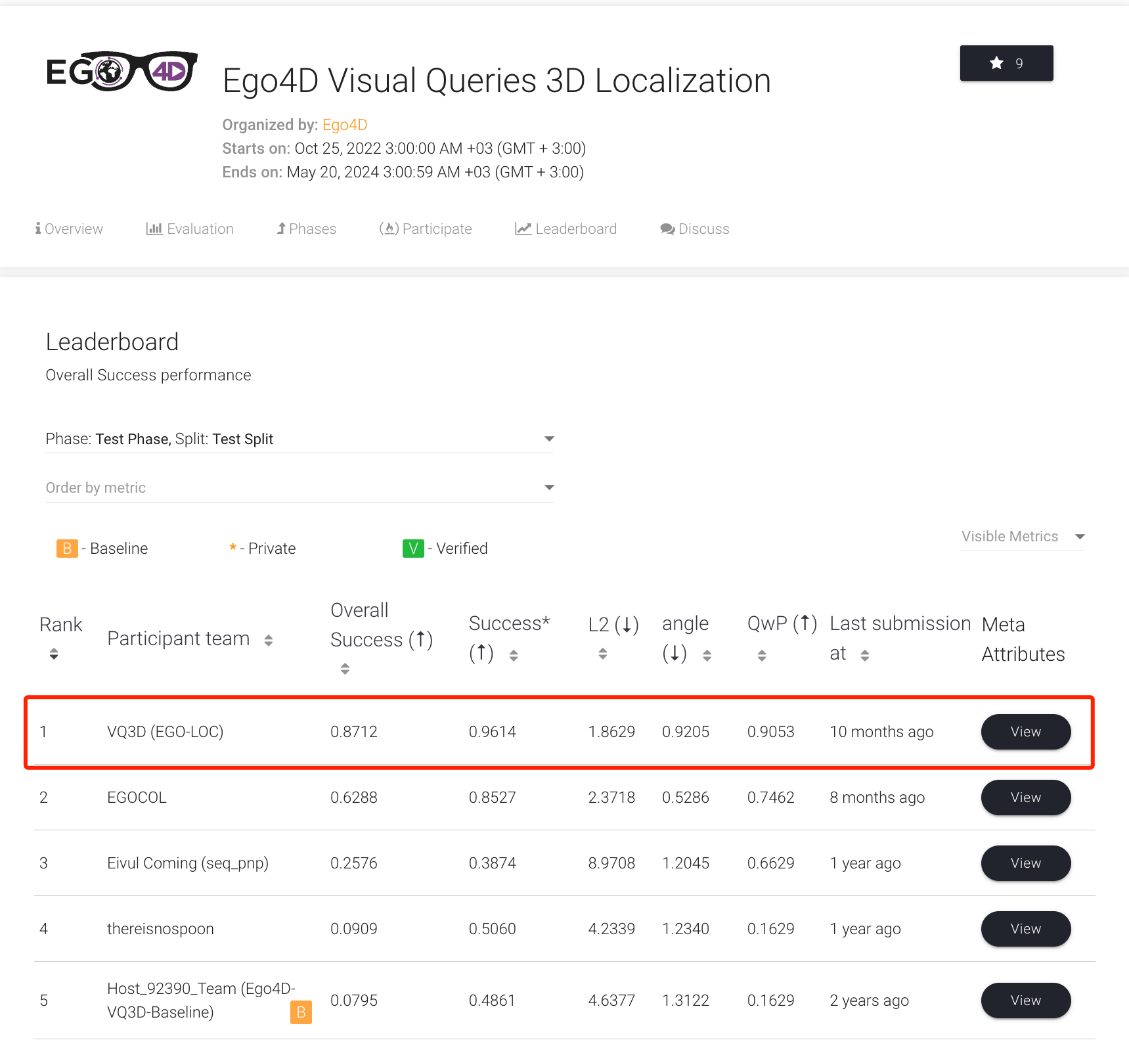Screen dimensions: 1129x1057
Task: Select the Leaderboard tab
Action: pyautogui.click(x=566, y=229)
